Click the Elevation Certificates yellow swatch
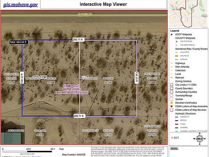 [172, 102]
